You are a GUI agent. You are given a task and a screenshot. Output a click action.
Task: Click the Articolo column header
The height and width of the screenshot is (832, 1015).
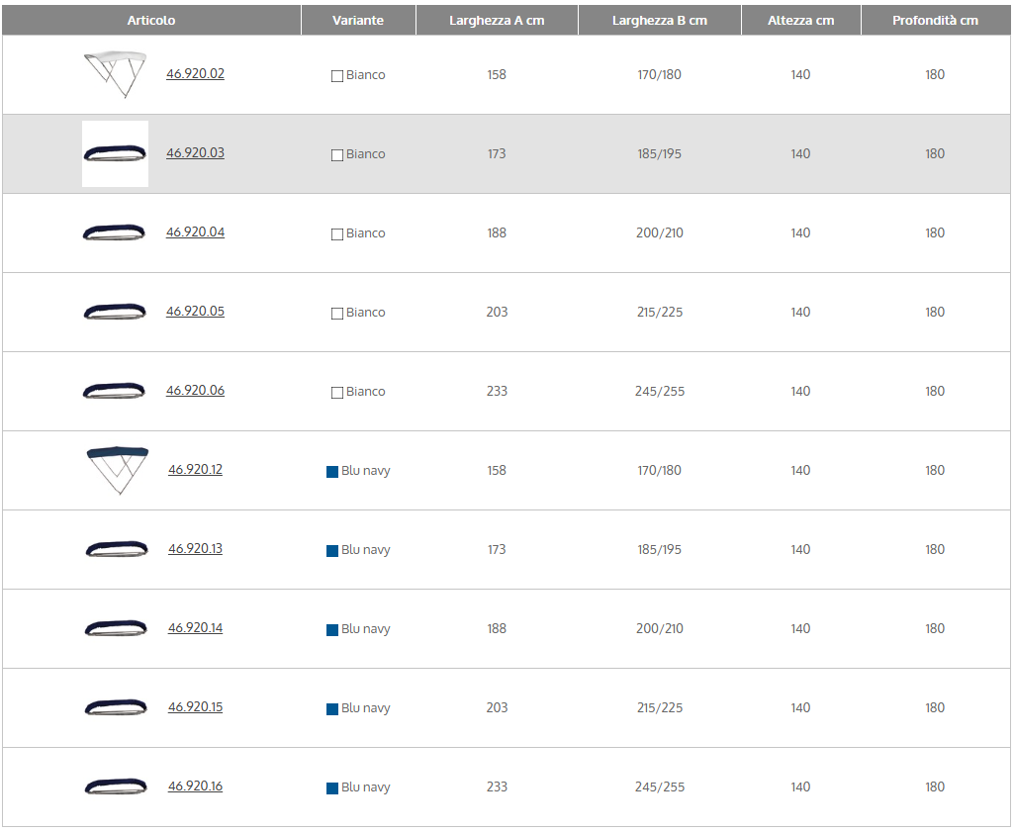151,21
